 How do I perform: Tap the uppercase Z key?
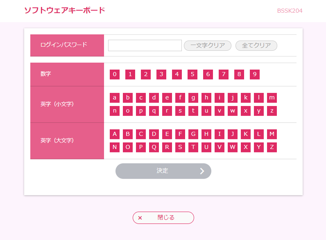[272, 147]
